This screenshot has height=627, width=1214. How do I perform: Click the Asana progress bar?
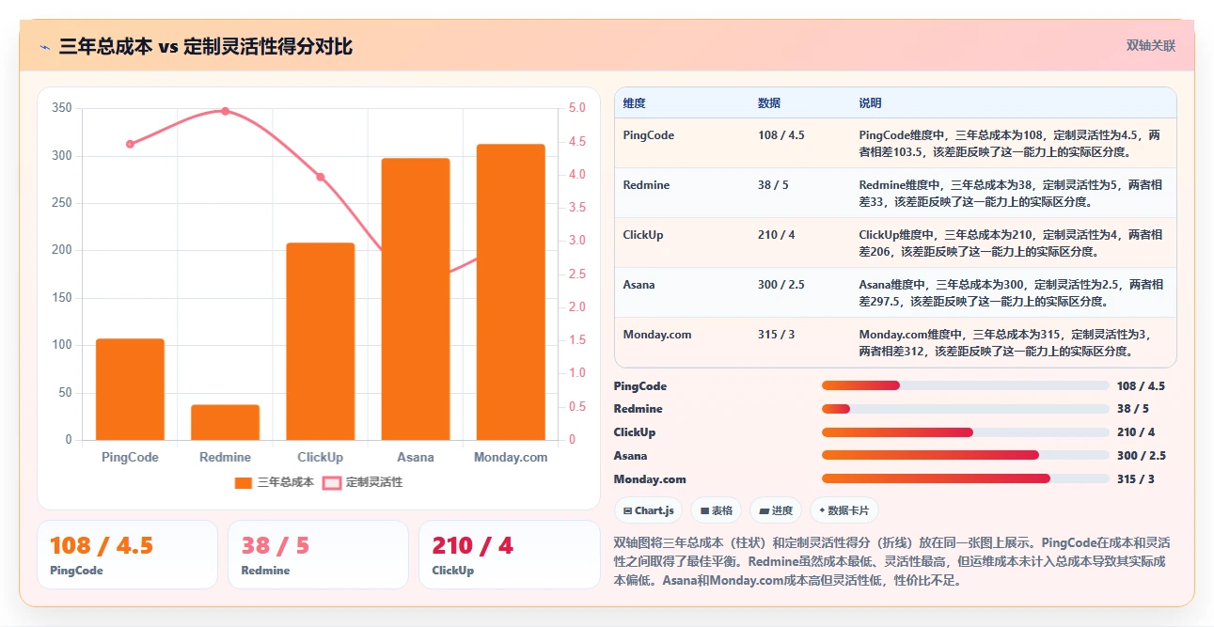[x=965, y=455]
